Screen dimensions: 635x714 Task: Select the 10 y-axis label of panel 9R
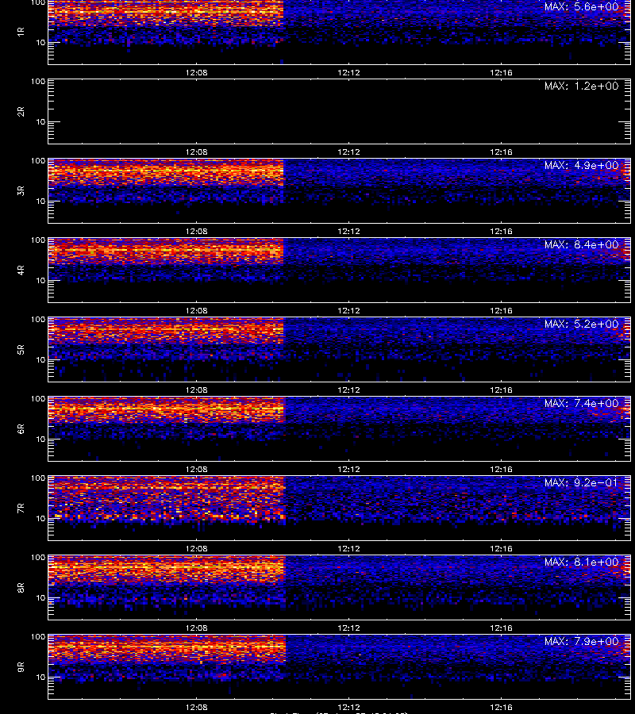pos(40,678)
